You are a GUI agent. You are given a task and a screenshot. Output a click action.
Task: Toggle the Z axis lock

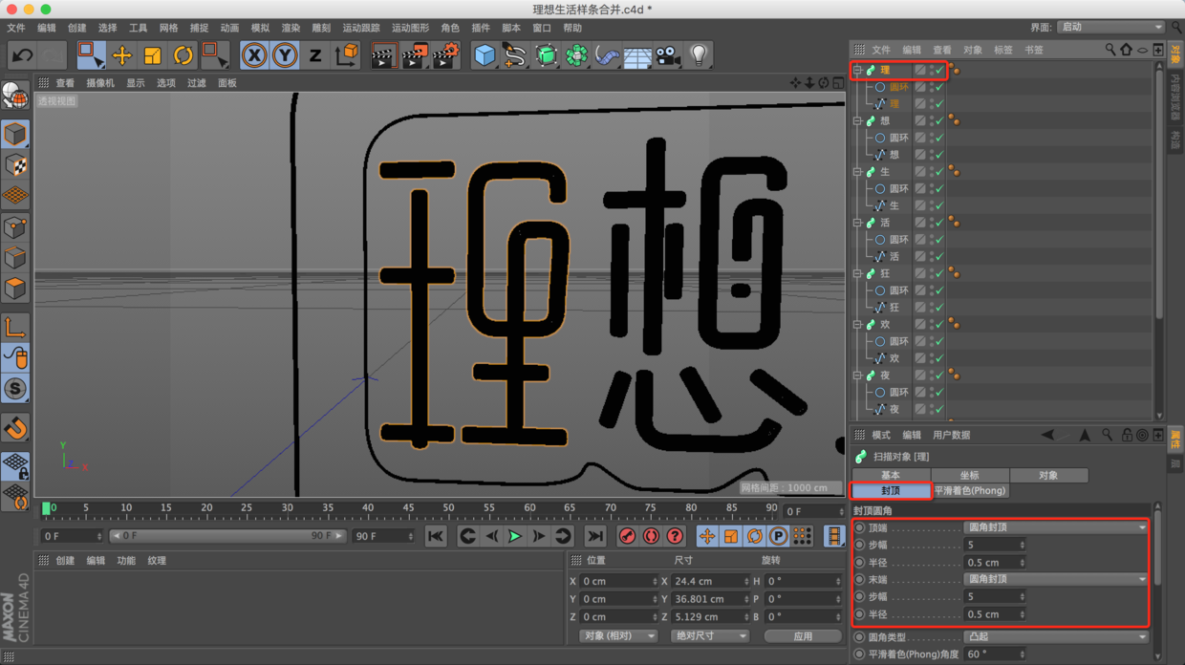point(315,55)
